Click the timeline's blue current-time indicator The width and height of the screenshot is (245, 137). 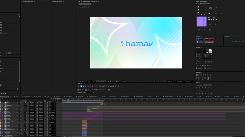[68, 99]
